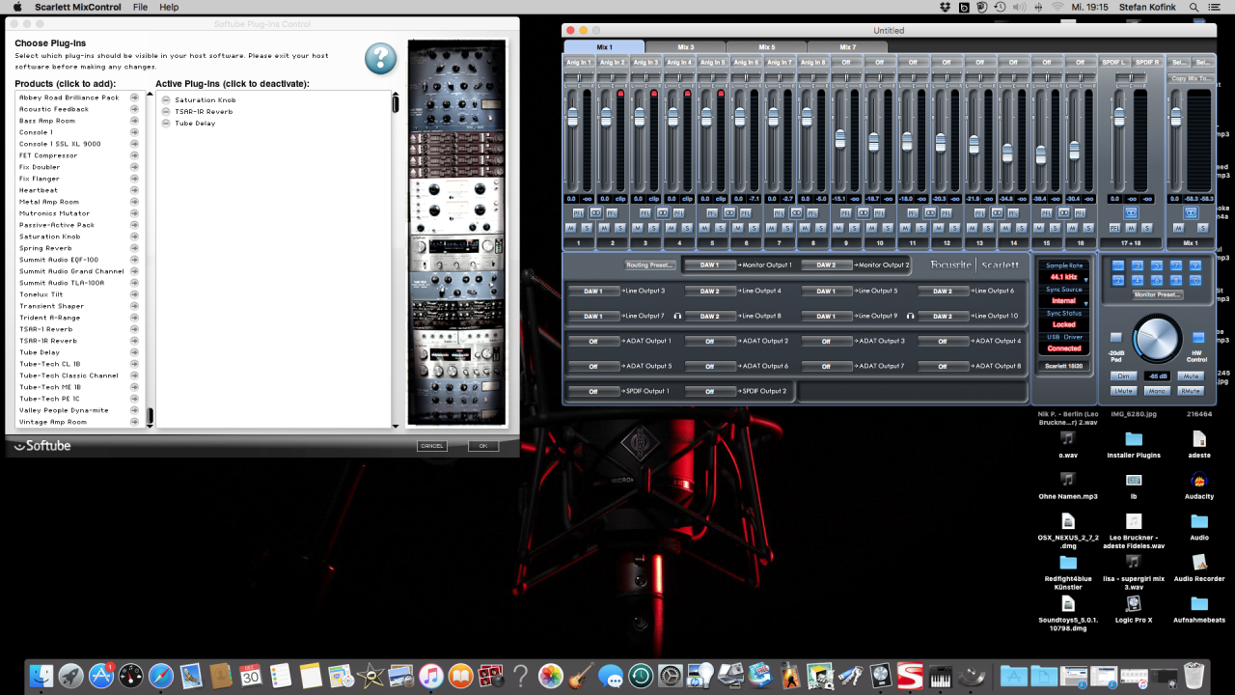Click the stereo link icon on channel 17 + 18
The height and width of the screenshot is (695, 1235).
(x=1131, y=212)
